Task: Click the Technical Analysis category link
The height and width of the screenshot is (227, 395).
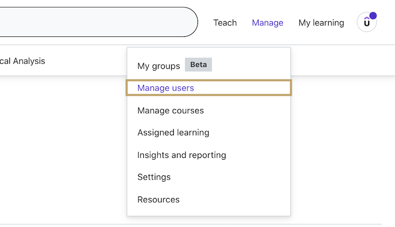Action: point(23,61)
